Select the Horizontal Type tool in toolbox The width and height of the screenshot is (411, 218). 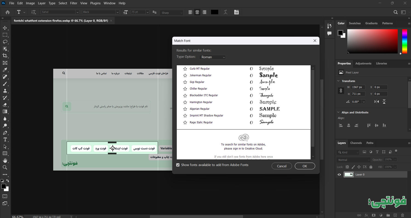point(5,140)
